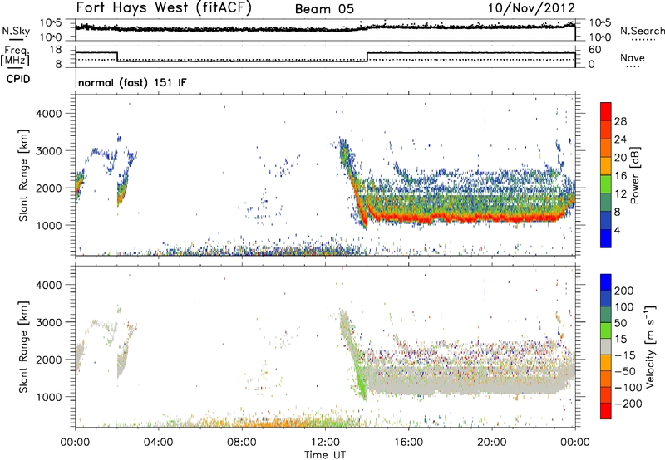The image size is (665, 460).
Task: Click the date "10/Nov/2012"
Action: coord(531,7)
